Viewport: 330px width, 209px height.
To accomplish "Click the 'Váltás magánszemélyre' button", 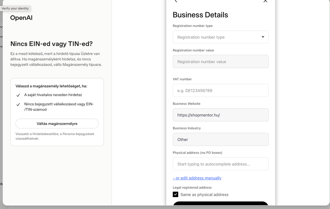I will click(57, 124).
